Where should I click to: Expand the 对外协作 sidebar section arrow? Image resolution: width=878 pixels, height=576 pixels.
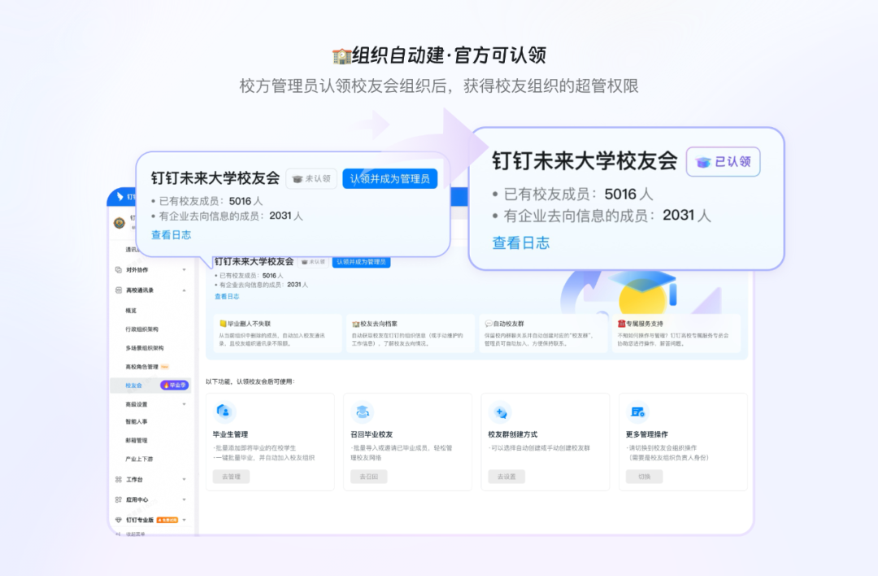(184, 269)
